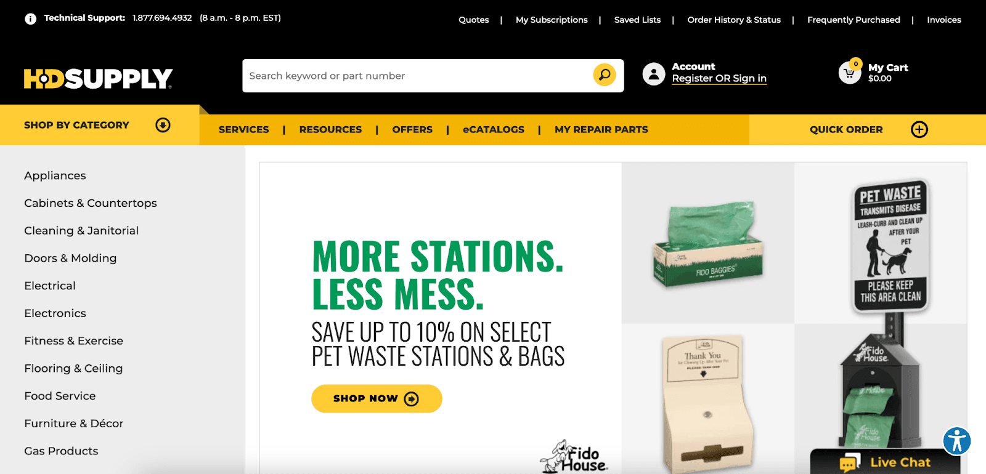The image size is (986, 474).
Task: Open My Subscriptions link
Action: coord(552,20)
